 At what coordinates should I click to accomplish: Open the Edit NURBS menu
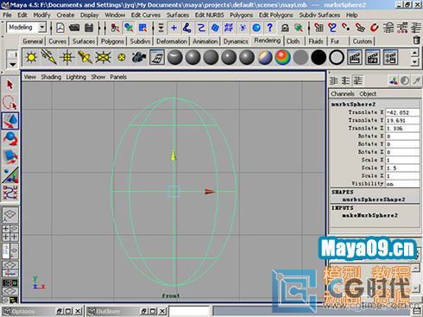click(209, 15)
